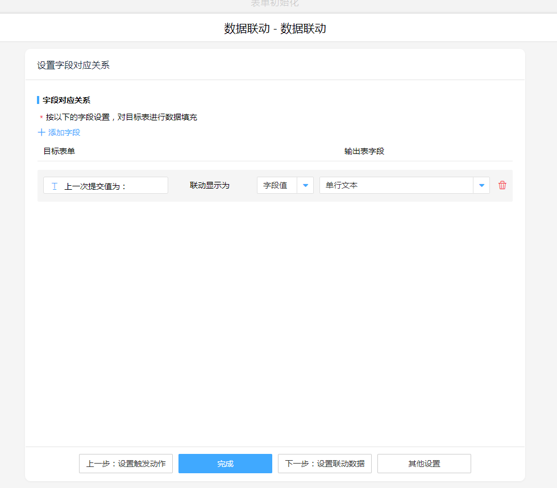557x488 pixels.
Task: Click the 联动显示为 label
Action: pos(210,185)
